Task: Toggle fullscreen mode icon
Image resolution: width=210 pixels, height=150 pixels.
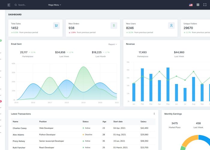Action: pyautogui.click(x=205, y=5)
